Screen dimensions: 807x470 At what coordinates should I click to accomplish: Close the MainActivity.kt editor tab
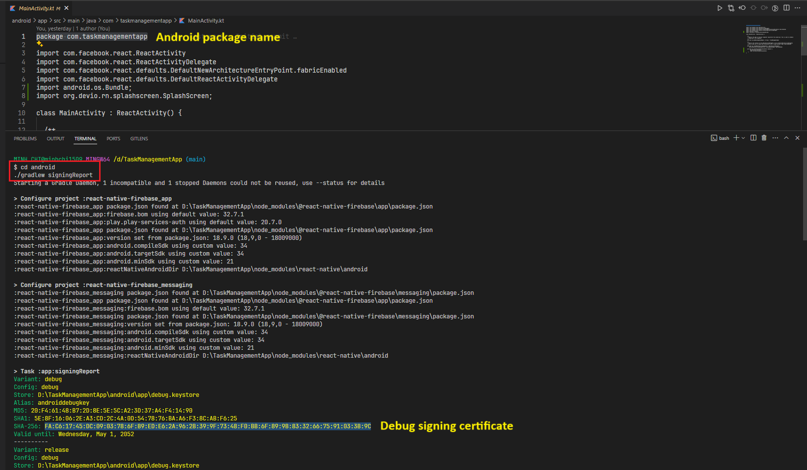(x=66, y=8)
